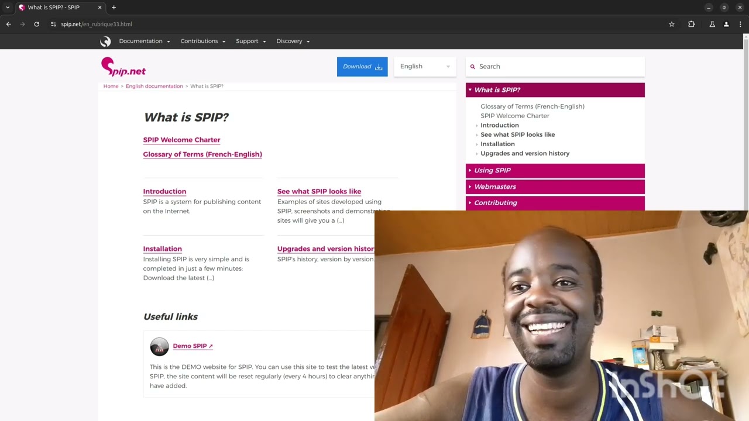Open the Introduction heading link
Screen dimensions: 749x421
164,191
